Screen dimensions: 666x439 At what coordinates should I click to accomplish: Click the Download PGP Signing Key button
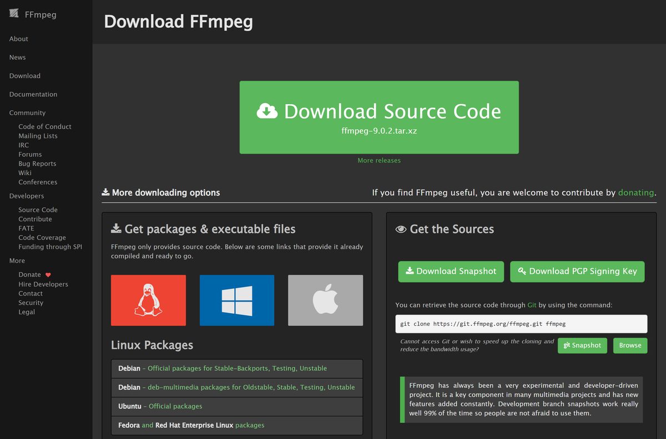[577, 272]
